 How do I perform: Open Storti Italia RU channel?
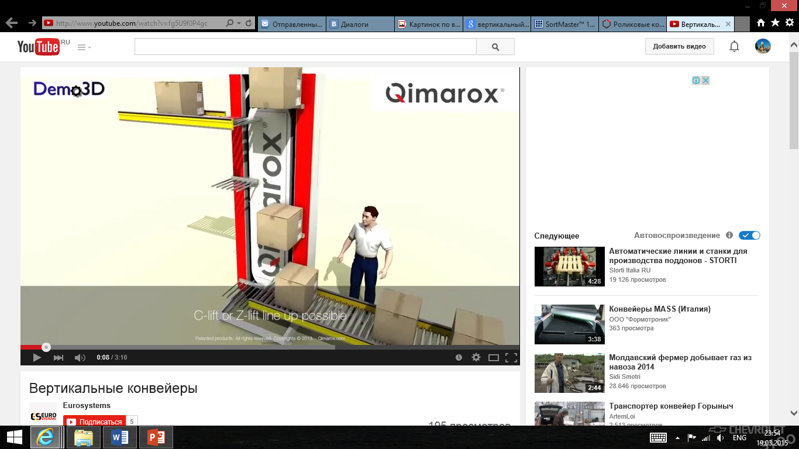coord(629,270)
